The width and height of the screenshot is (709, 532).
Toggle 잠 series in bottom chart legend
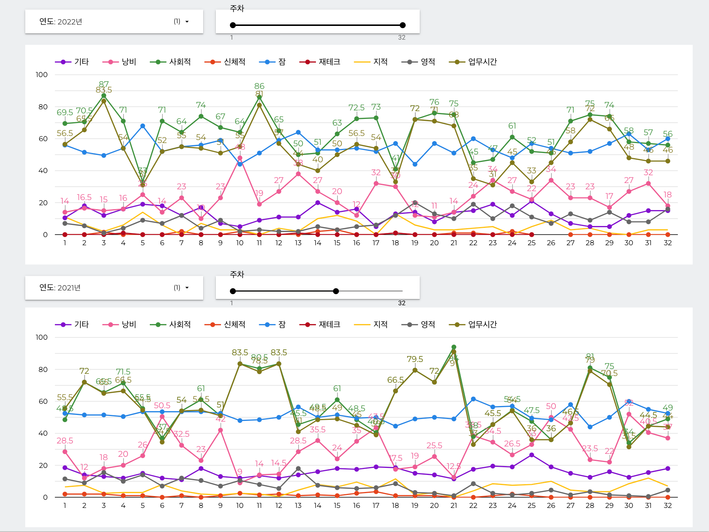click(272, 325)
